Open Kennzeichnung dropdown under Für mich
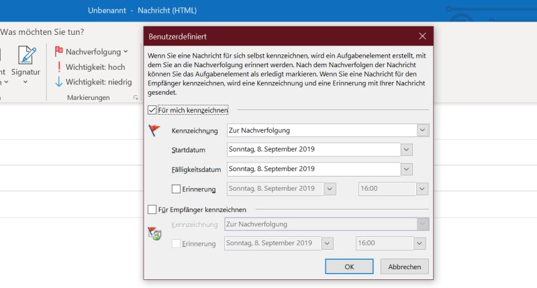 click(423, 130)
